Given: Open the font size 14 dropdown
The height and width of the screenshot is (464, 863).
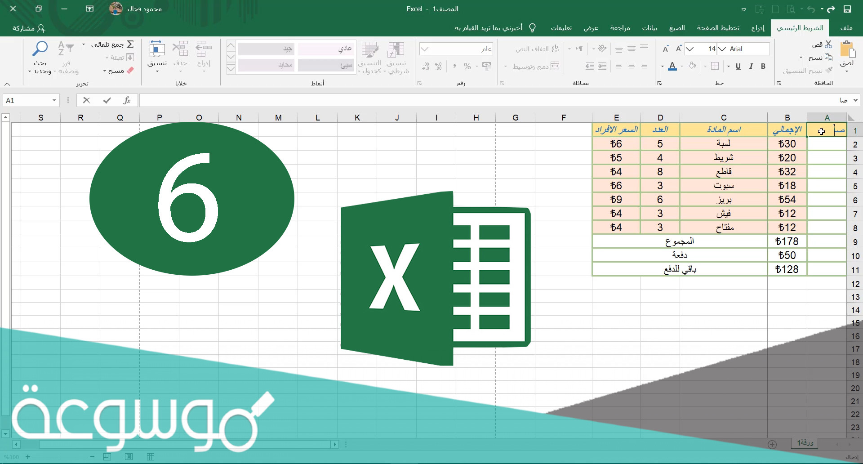Looking at the screenshot, I should click(x=690, y=49).
